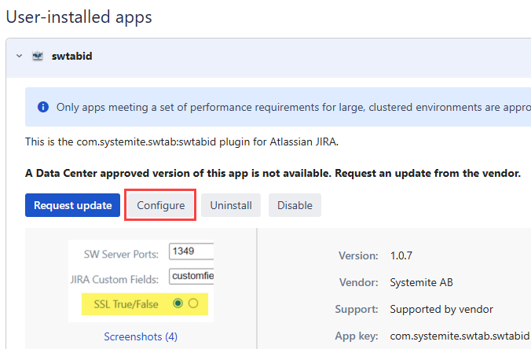The width and height of the screenshot is (531, 349).
Task: Click the plugin description mentioning Atlassian JIRA
Action: (182, 141)
